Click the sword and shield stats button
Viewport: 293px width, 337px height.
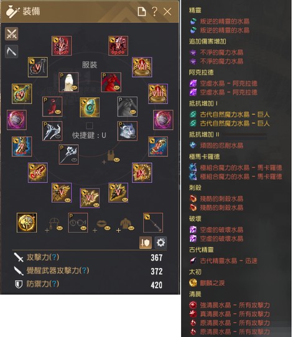(146, 243)
